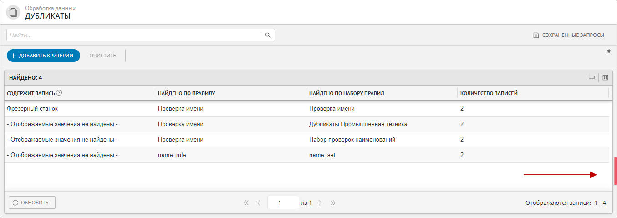Click the Очистить button
The width and height of the screenshot is (617, 218).
tap(103, 56)
